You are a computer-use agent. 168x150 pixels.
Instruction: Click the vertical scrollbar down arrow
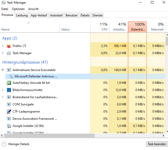[167, 131]
